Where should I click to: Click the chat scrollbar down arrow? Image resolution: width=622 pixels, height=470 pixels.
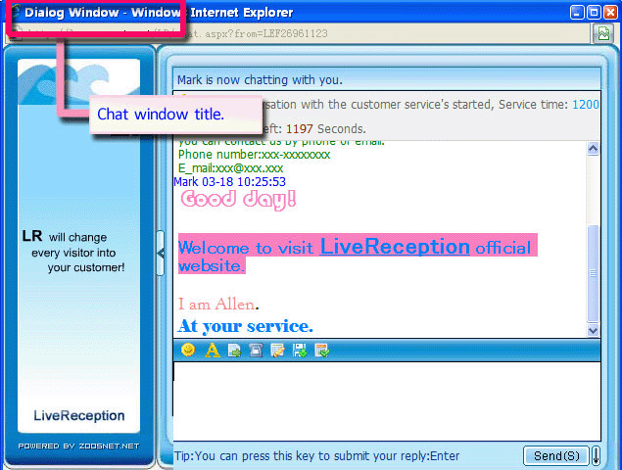[593, 330]
